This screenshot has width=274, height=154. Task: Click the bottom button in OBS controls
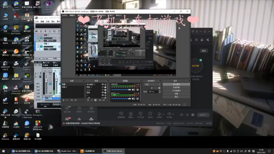click(176, 97)
